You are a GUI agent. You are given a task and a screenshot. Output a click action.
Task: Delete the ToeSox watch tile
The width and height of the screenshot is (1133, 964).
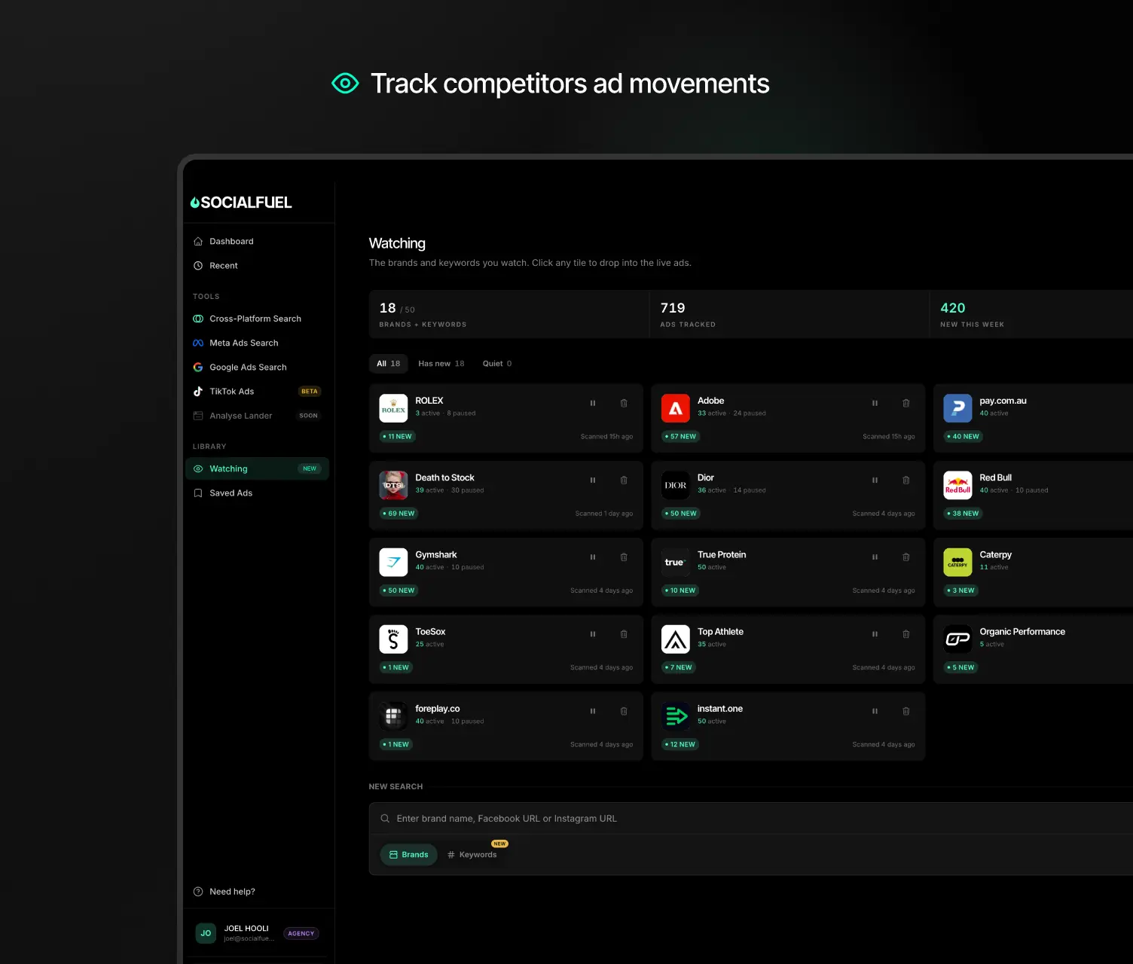point(624,634)
